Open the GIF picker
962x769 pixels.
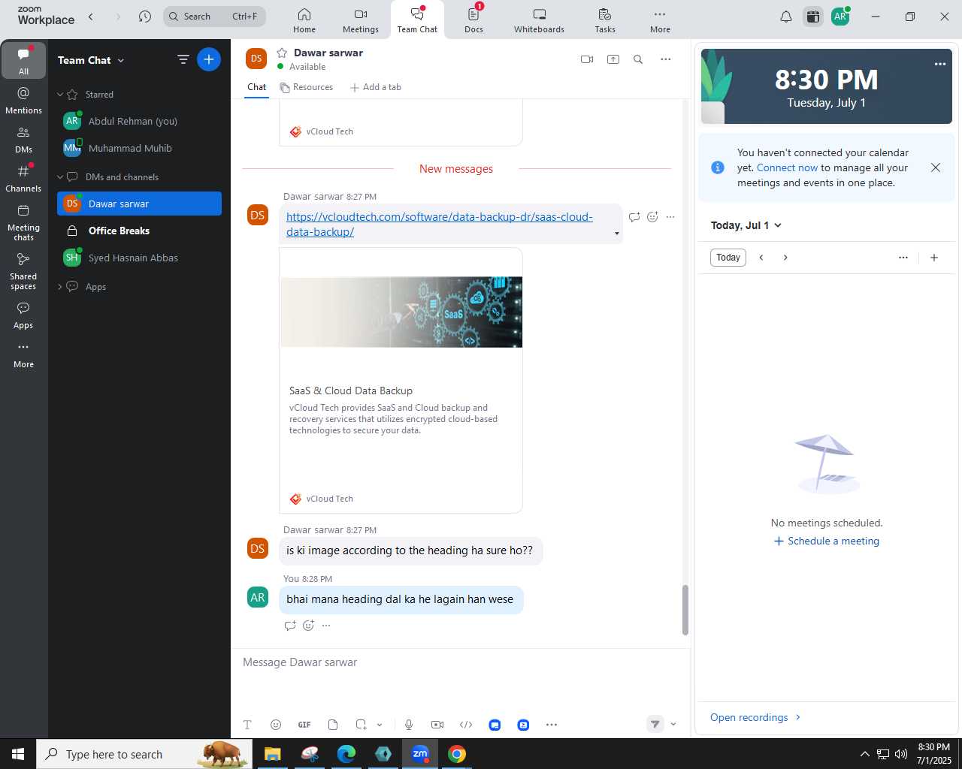304,725
